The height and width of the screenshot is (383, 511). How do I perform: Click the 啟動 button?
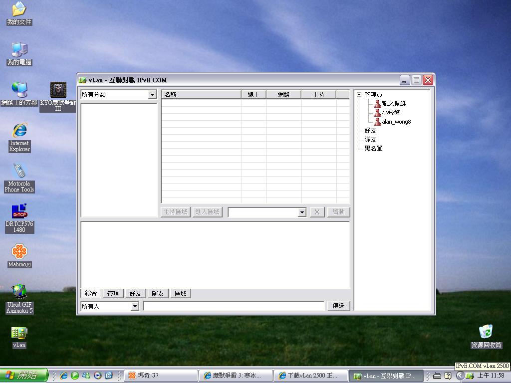(x=338, y=212)
